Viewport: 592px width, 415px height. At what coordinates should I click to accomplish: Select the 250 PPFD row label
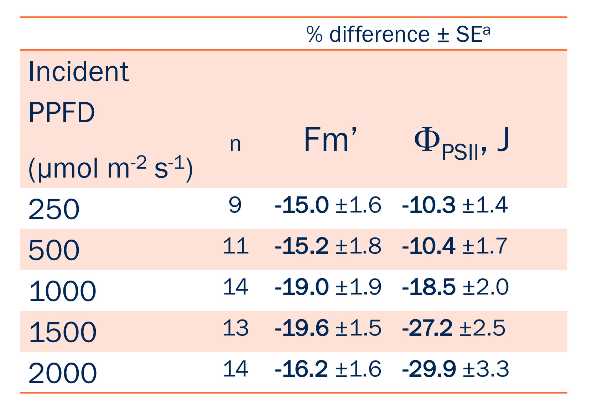click(x=54, y=209)
